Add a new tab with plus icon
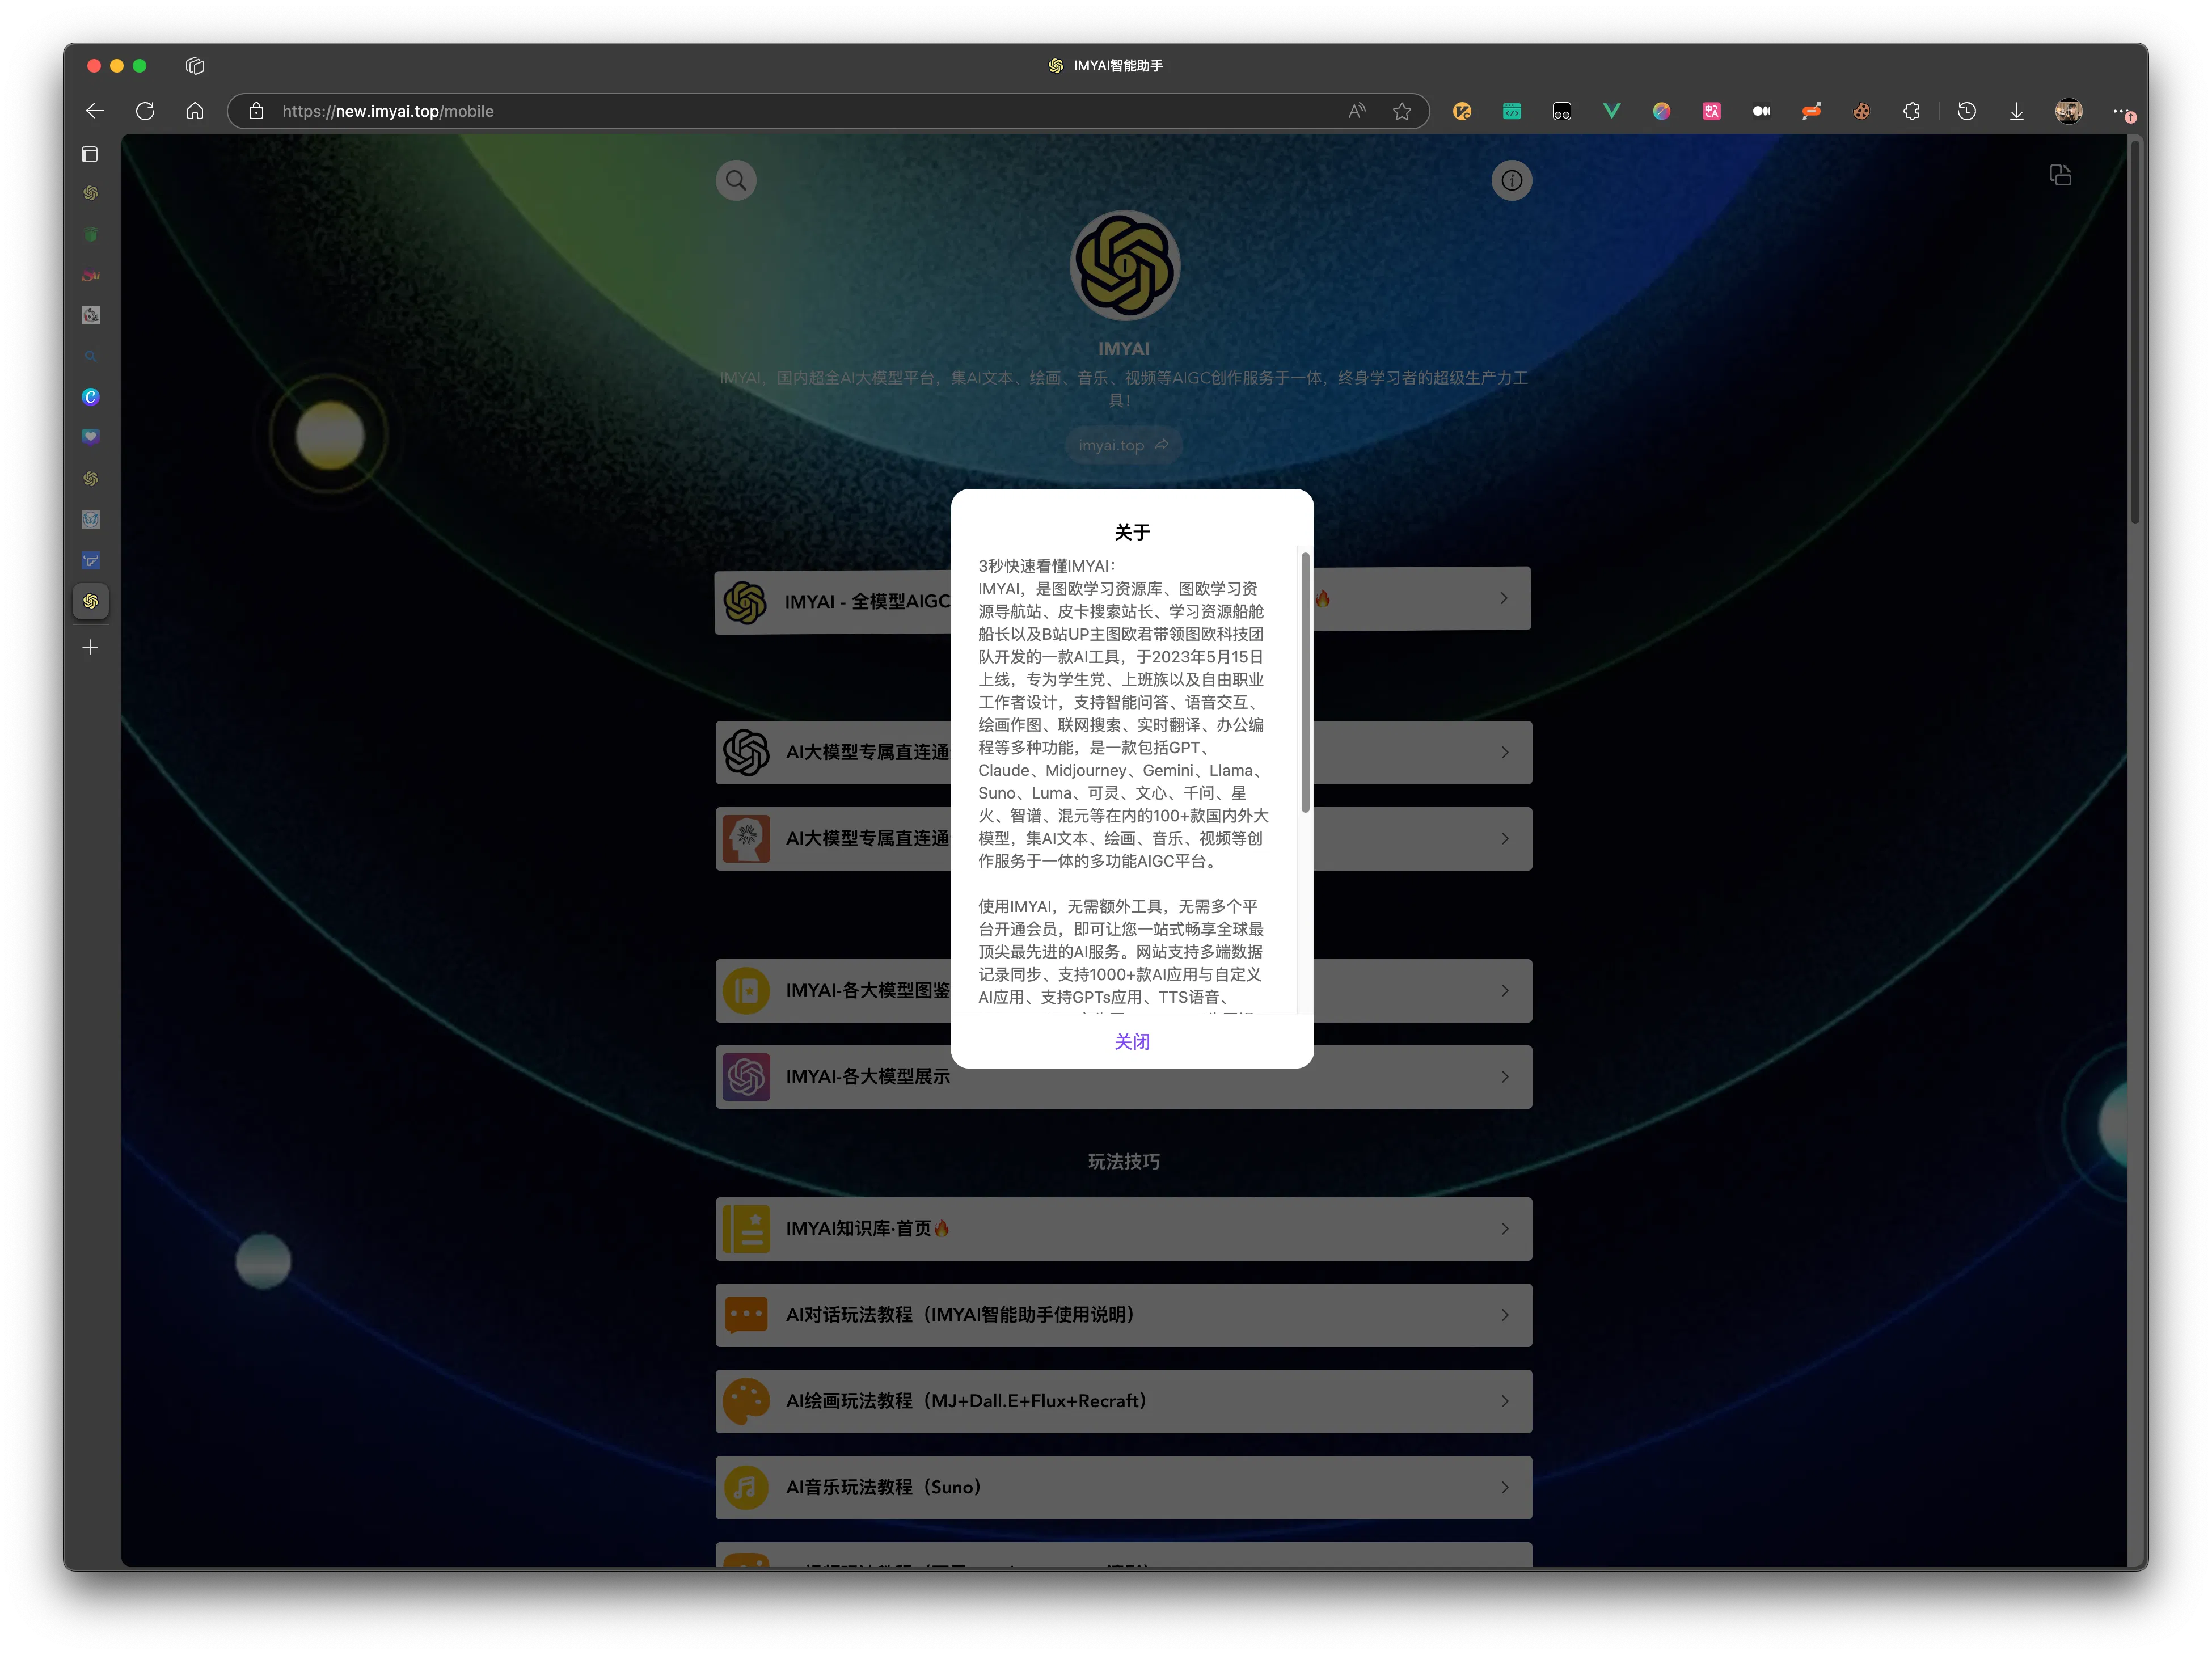This screenshot has height=1655, width=2212. (x=90, y=647)
